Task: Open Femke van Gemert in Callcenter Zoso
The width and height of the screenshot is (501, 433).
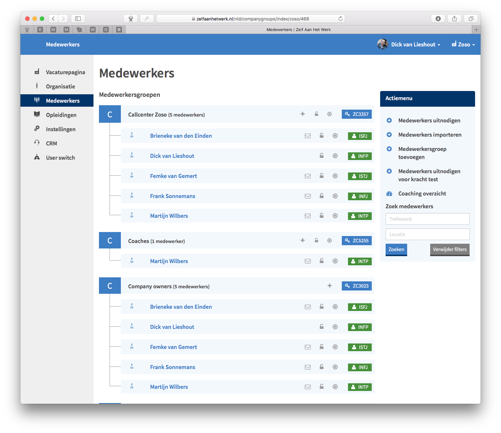Action: coord(173,176)
